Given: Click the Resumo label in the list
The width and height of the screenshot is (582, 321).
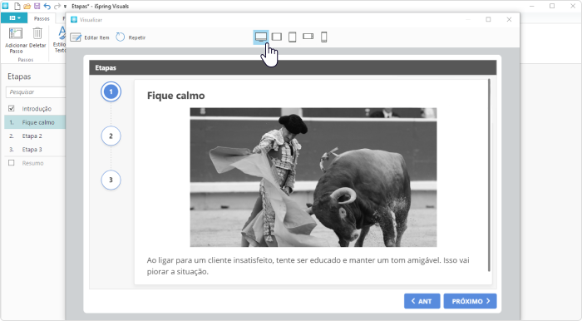Looking at the screenshot, I should [32, 163].
